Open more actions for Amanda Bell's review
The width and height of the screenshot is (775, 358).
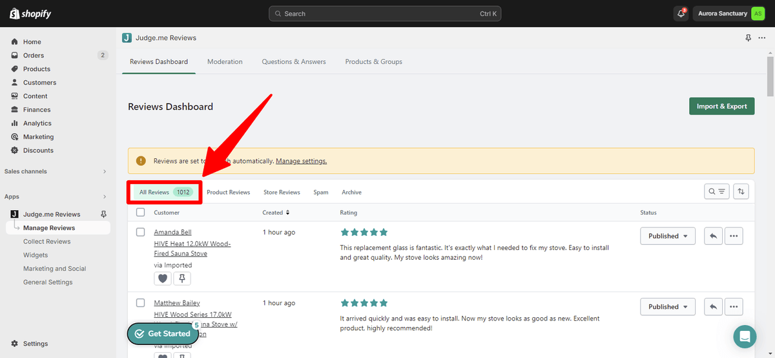tap(734, 236)
